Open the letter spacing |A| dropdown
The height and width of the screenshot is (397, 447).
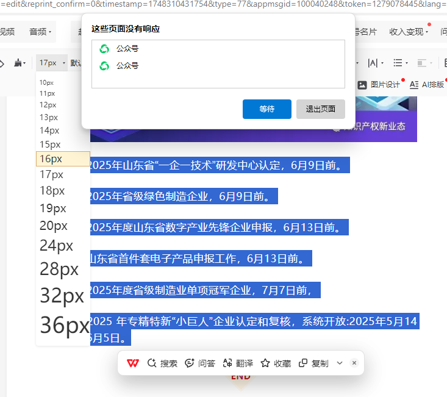(376, 63)
